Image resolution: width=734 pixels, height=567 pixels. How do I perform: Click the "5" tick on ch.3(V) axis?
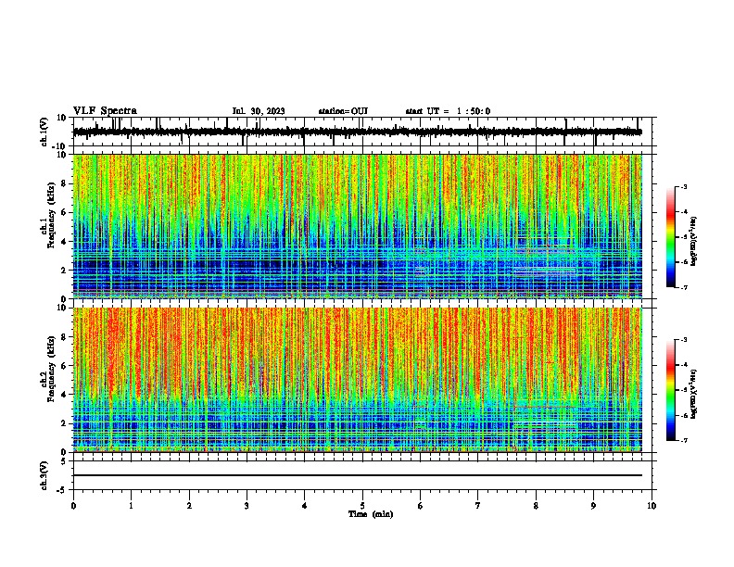64,461
